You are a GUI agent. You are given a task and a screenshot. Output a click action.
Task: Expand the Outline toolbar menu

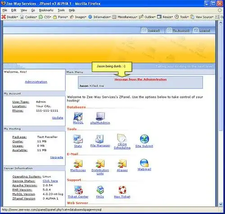point(147,17)
